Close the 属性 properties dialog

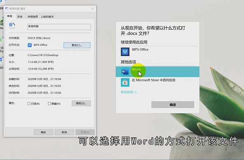pos(93,9)
